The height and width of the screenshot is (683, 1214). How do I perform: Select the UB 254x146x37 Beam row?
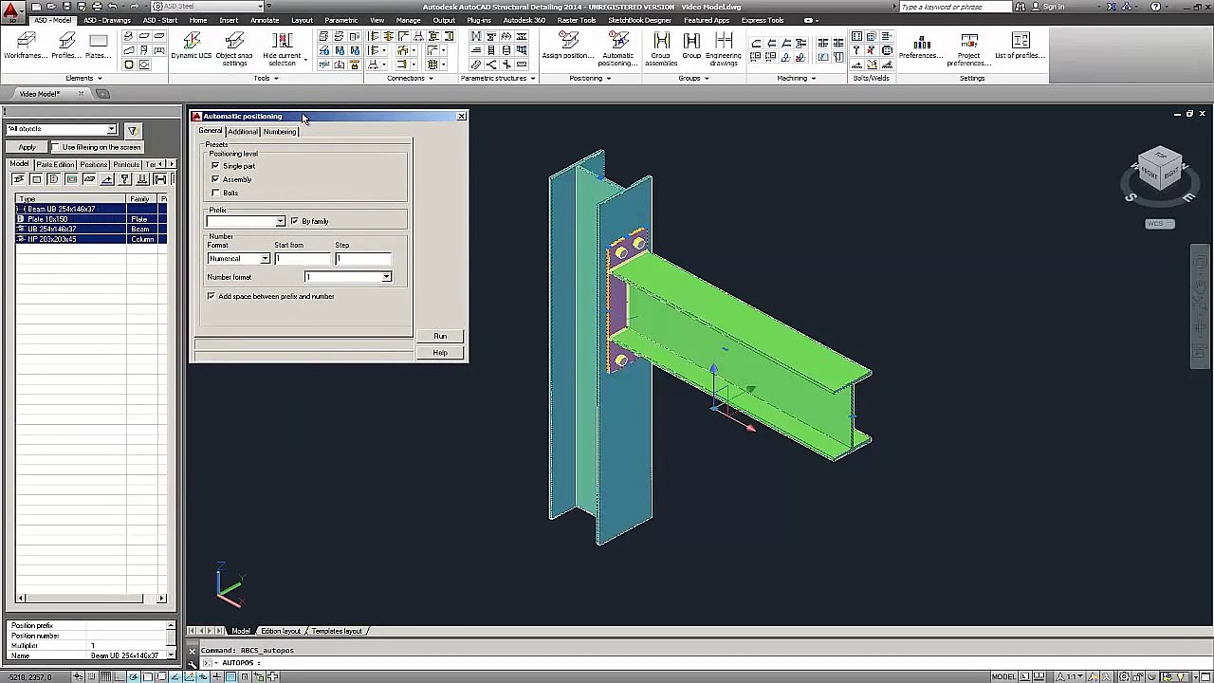click(x=92, y=229)
